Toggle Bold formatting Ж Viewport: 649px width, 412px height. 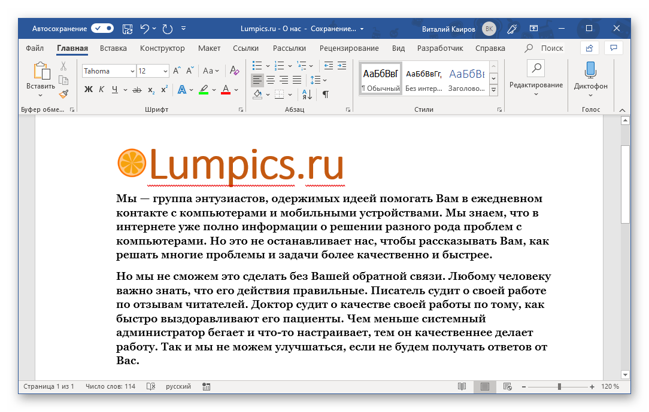pyautogui.click(x=89, y=90)
